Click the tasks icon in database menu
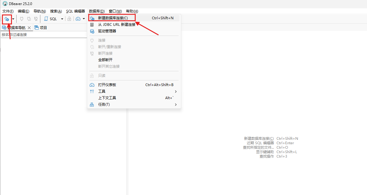367x195 pixels. pos(92,104)
